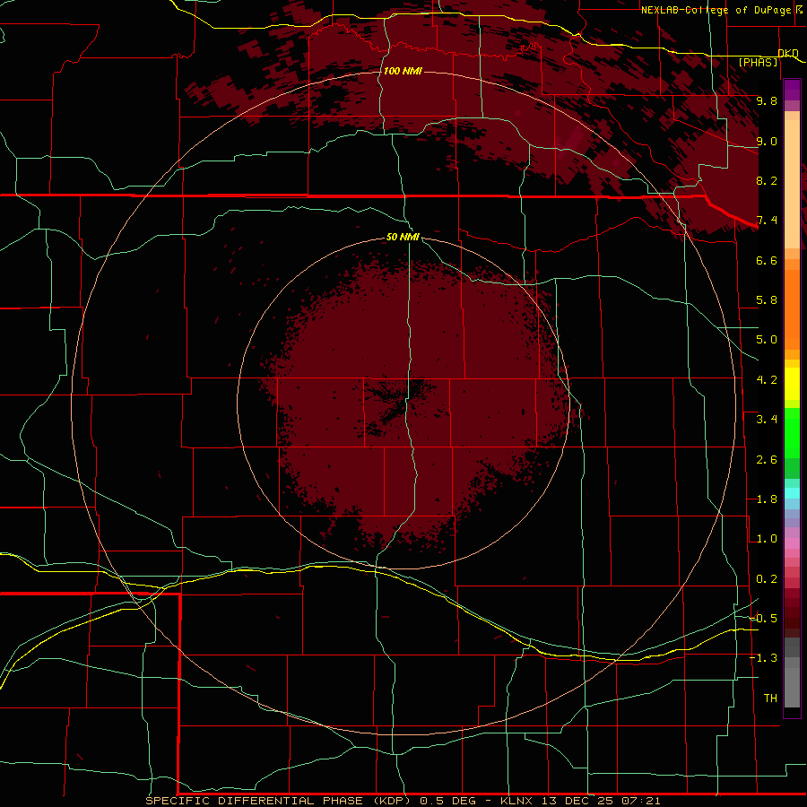
Task: Click the 6.6 scale value
Action: pos(767,260)
